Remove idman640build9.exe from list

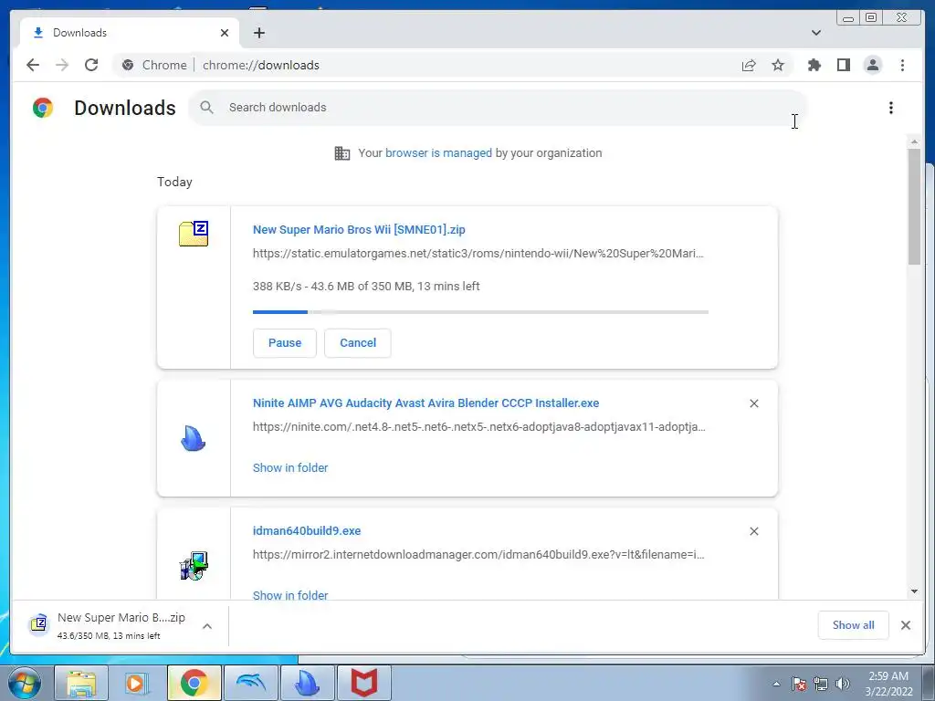753,531
